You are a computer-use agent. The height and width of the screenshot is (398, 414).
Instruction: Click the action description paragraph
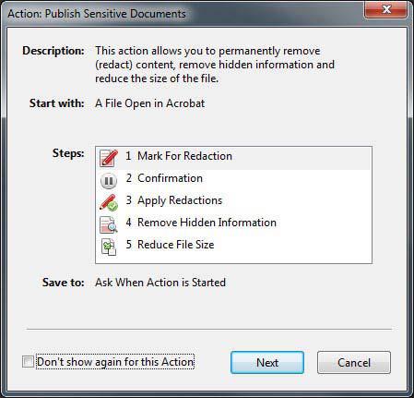click(215, 65)
